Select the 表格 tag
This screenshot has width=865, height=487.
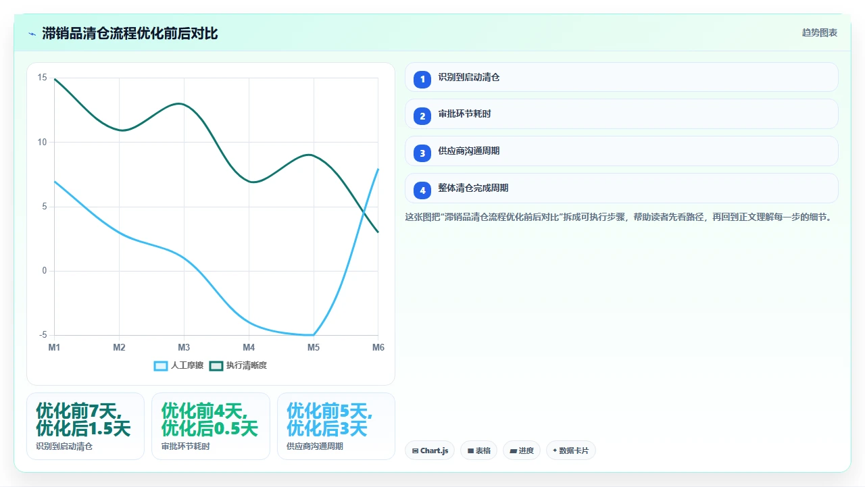click(479, 451)
